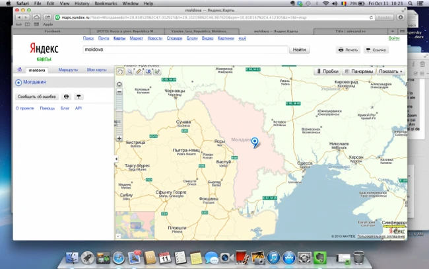Select the Молдавия search result radio marker
429x269 pixels.
18,83
